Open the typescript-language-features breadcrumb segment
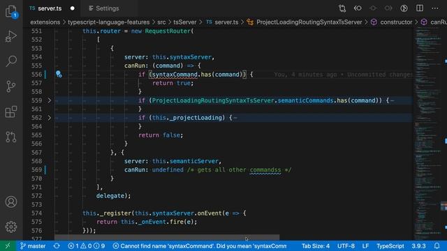 tap(109, 22)
